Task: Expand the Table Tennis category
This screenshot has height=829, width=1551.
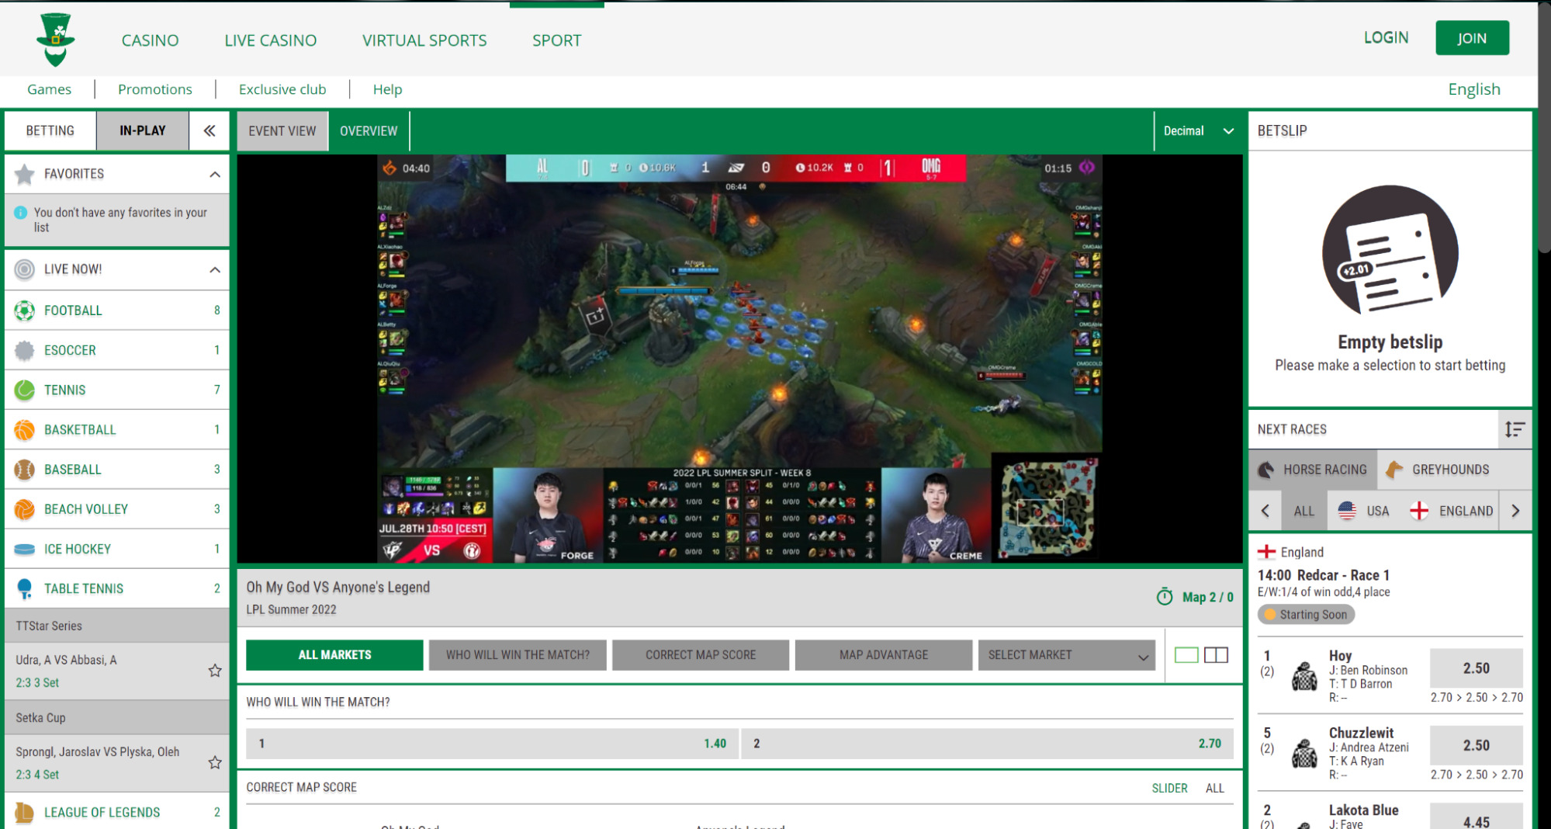Action: click(x=117, y=588)
